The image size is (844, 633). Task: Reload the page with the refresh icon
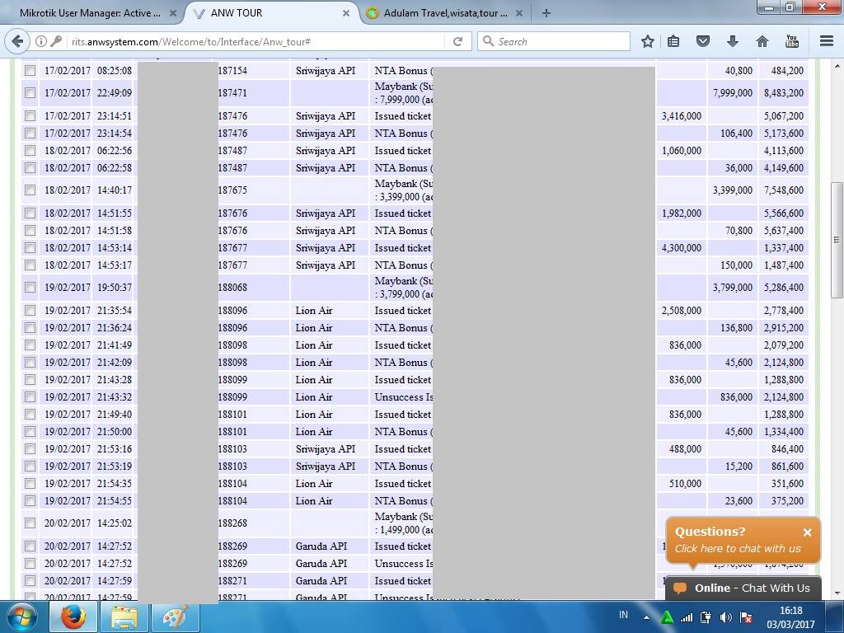click(458, 41)
